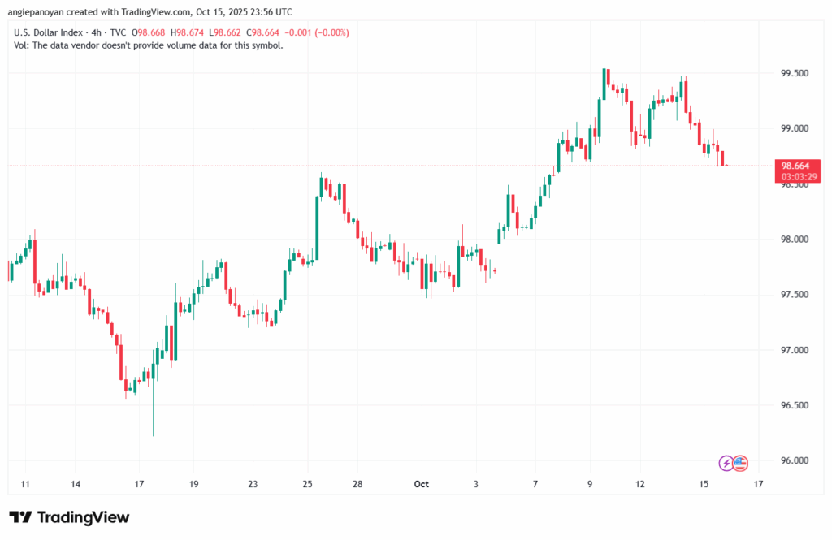Click the 99.500 price axis label

pos(794,73)
